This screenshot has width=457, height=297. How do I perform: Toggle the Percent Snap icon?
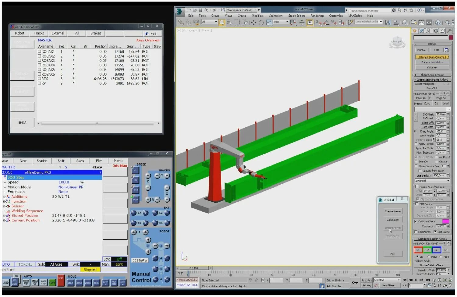(334, 22)
